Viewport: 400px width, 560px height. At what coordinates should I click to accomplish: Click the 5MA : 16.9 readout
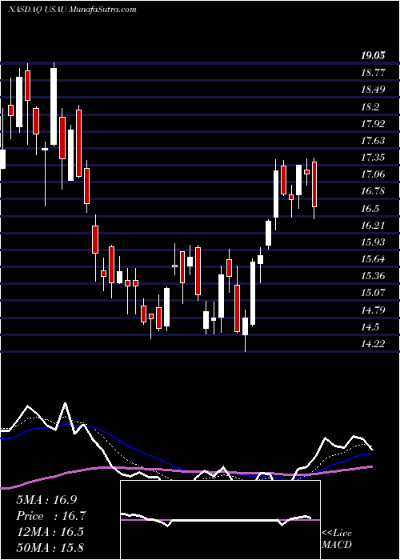pyautogui.click(x=46, y=500)
